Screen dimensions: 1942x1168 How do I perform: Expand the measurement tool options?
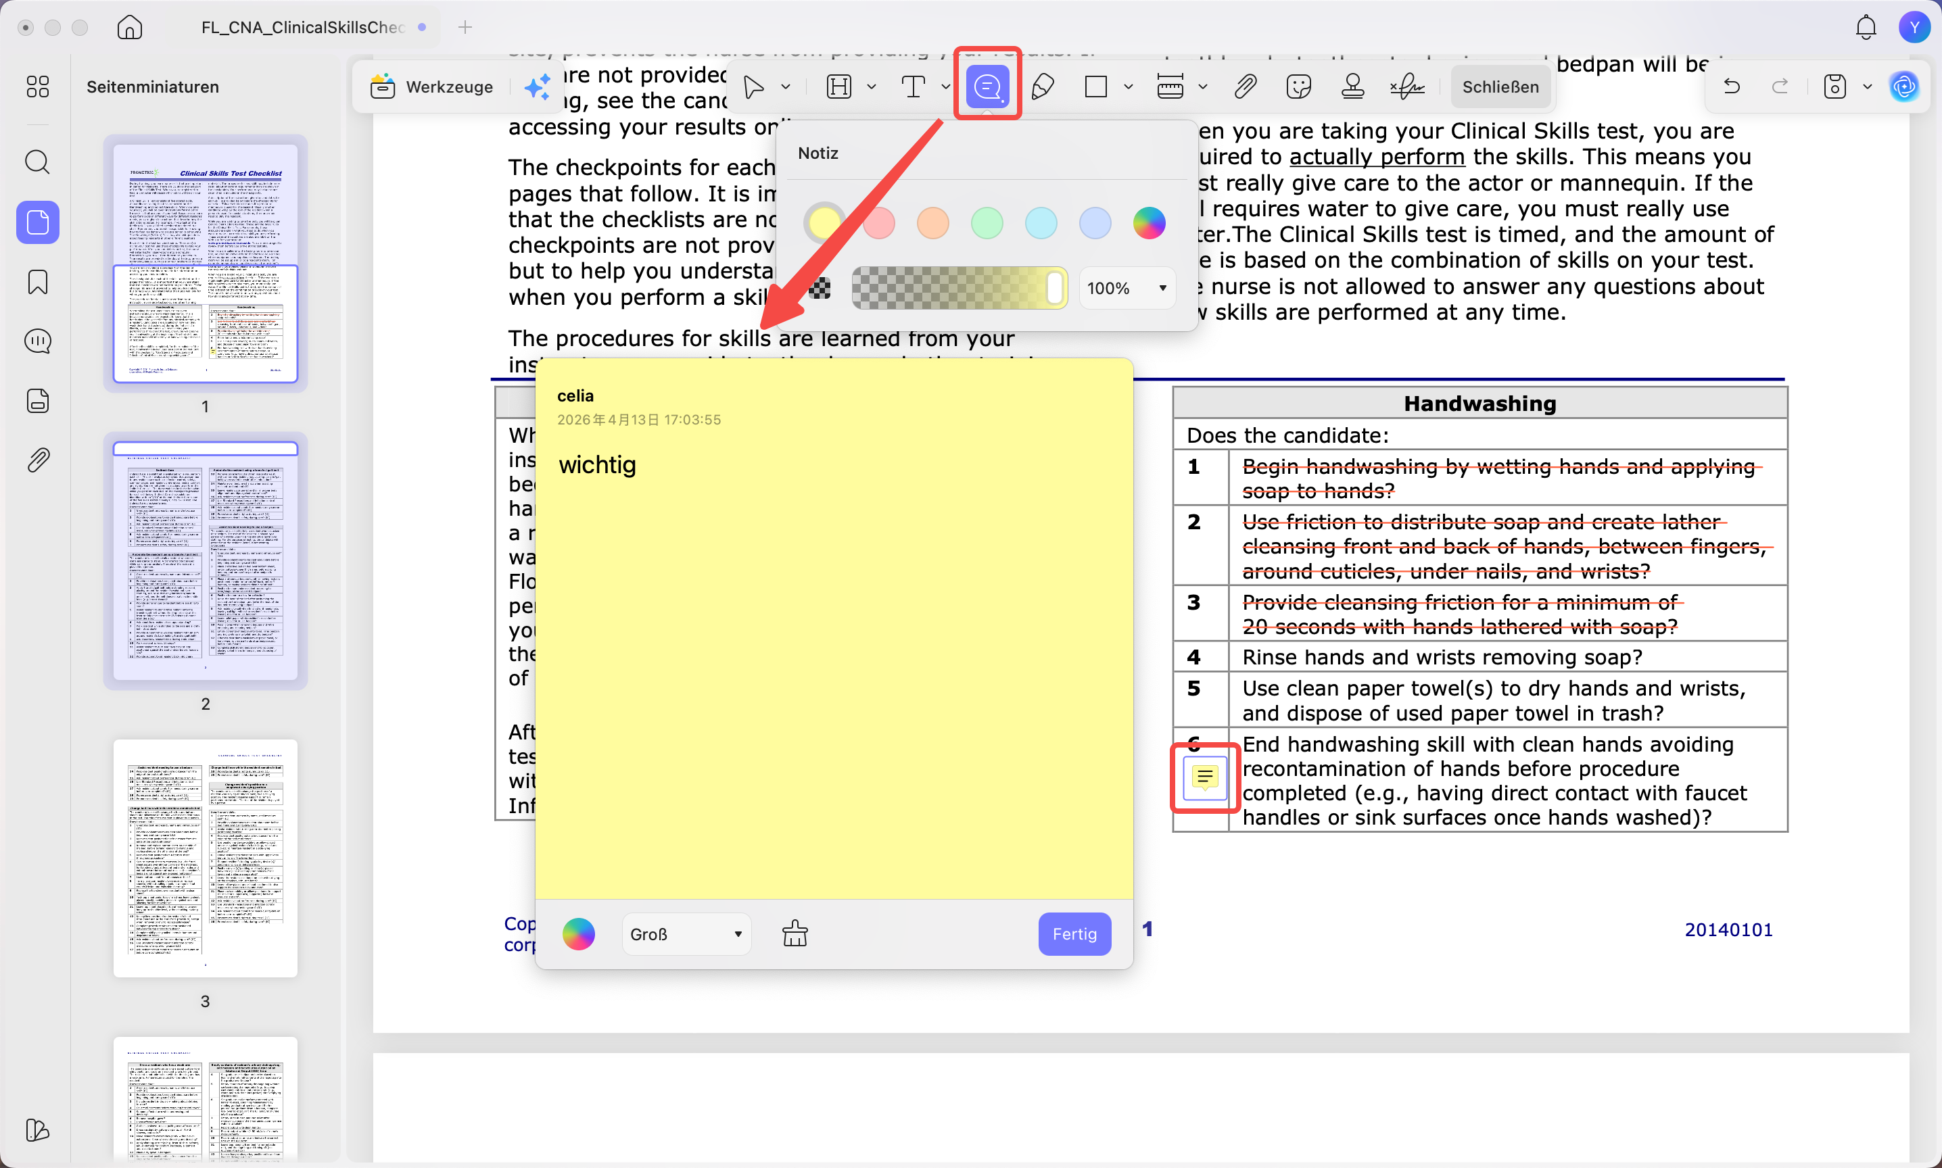pos(1203,87)
